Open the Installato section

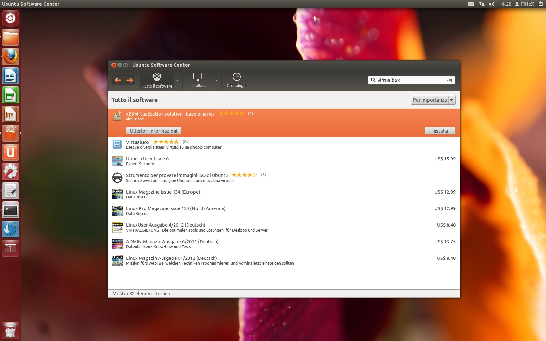(198, 81)
